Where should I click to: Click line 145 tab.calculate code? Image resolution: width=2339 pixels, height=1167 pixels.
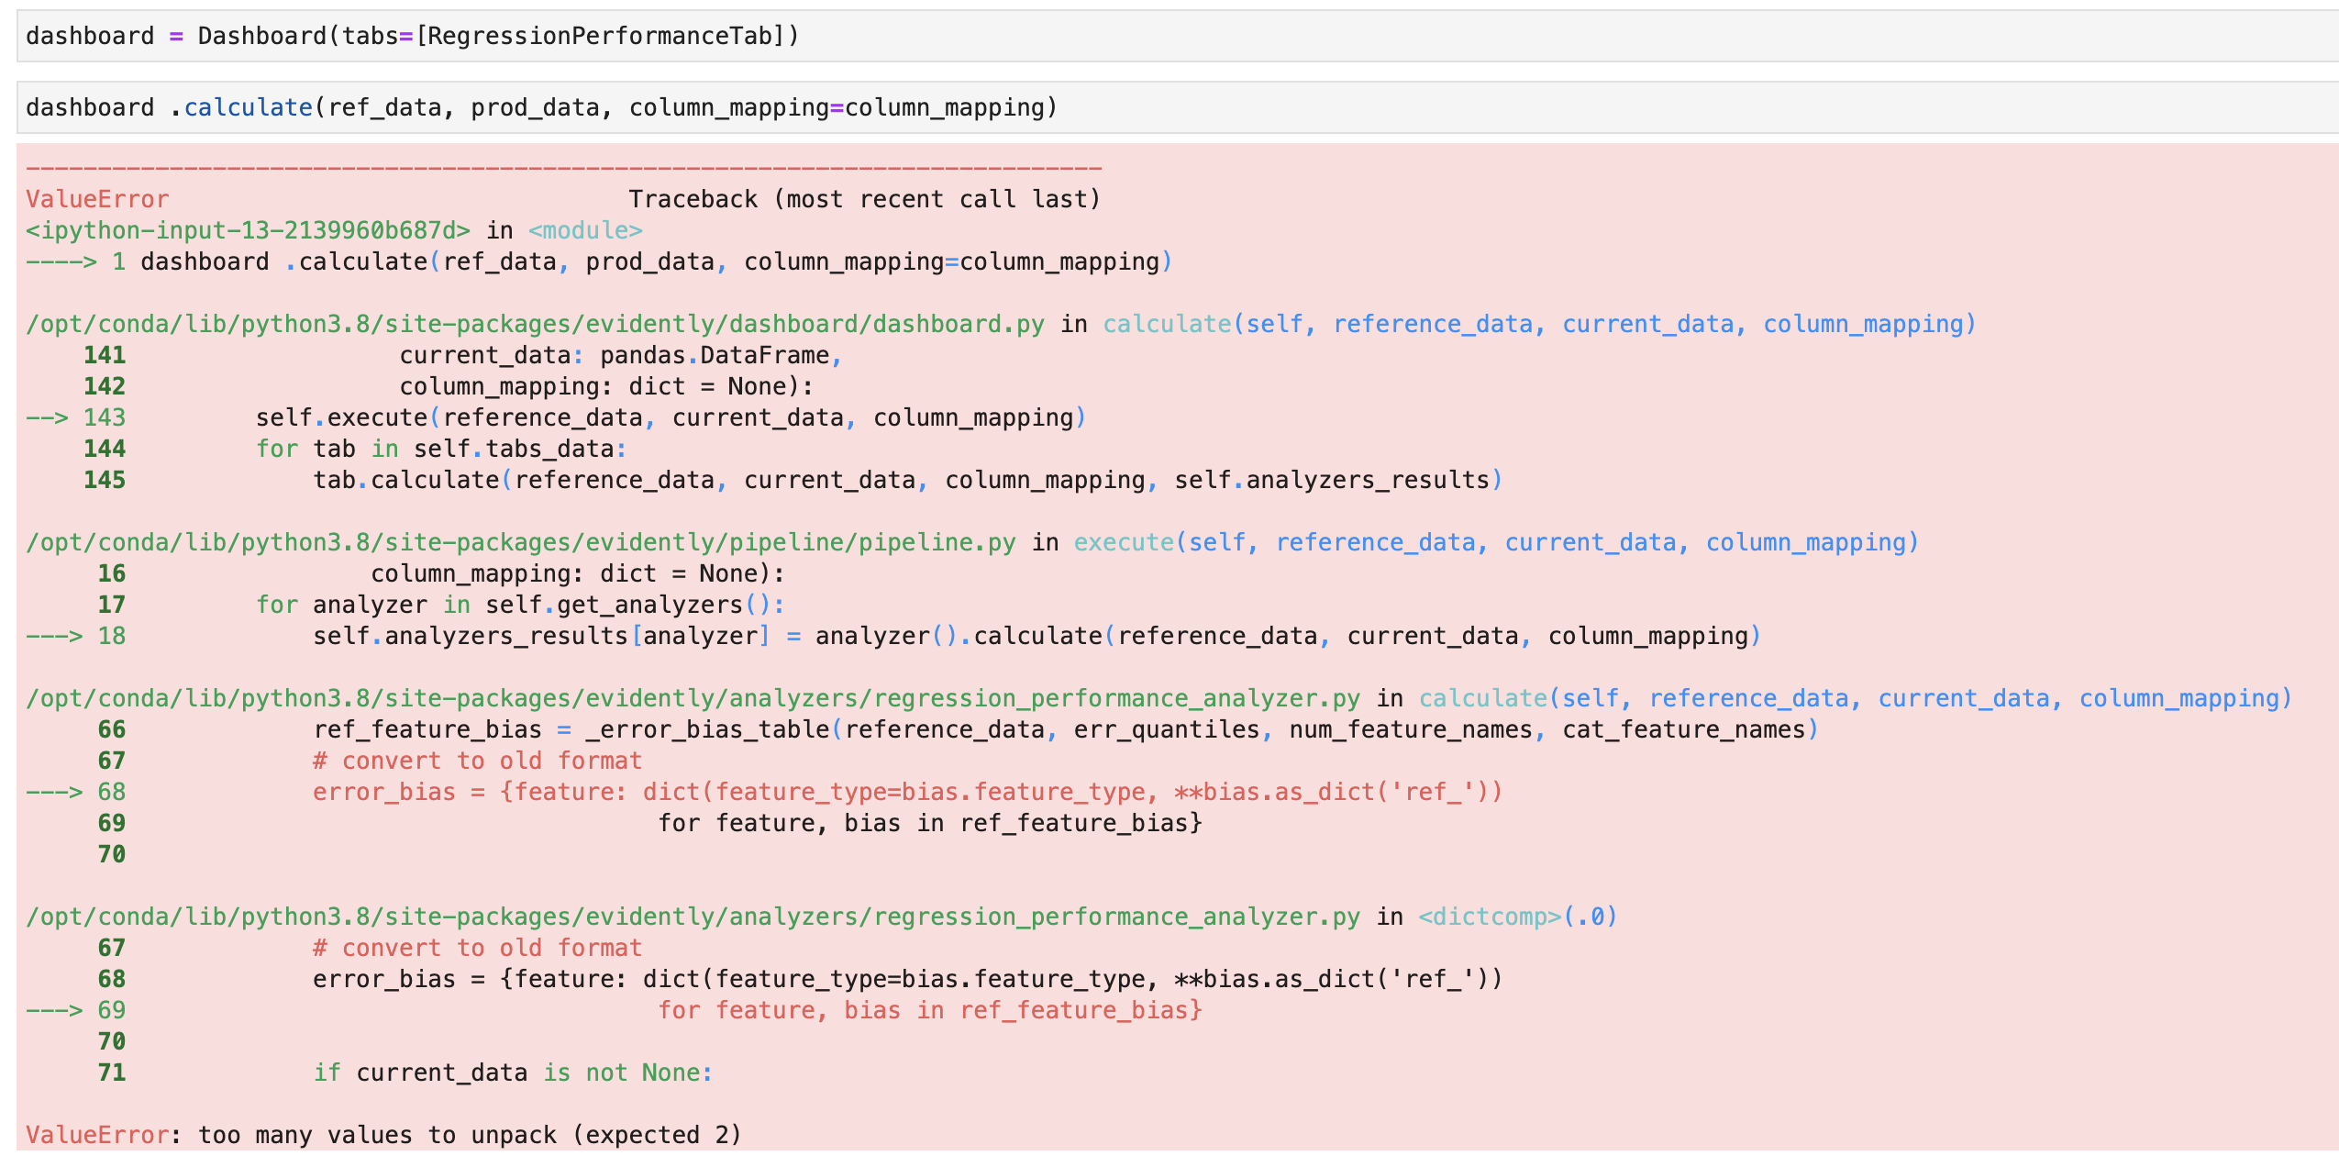coord(906,480)
